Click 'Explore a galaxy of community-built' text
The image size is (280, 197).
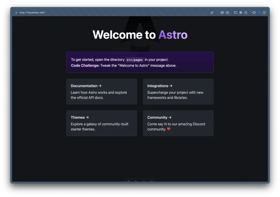(99, 124)
